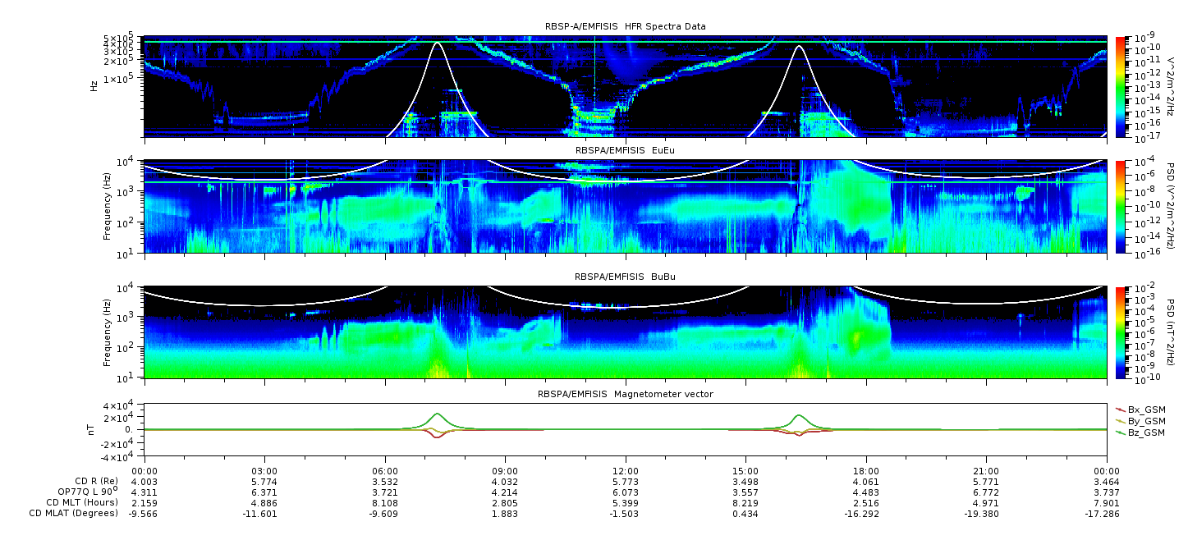Select the Bx_GSM legend entry

coord(1140,409)
